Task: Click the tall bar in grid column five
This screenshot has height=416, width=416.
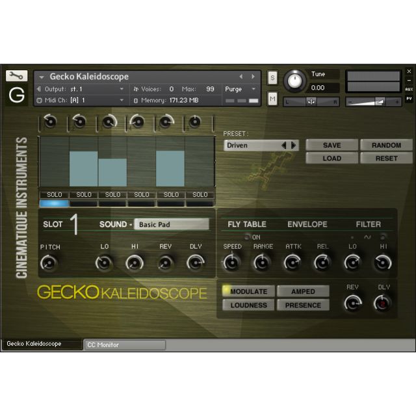Action: point(170,168)
